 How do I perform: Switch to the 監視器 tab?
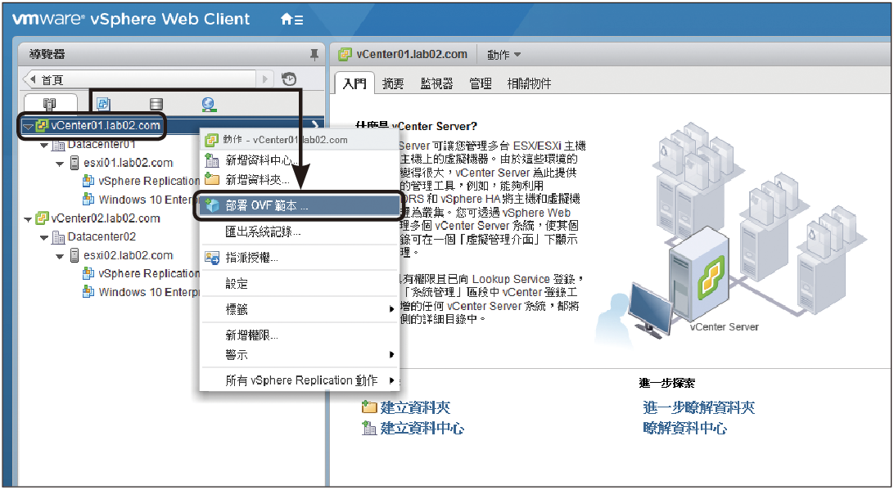click(x=436, y=83)
